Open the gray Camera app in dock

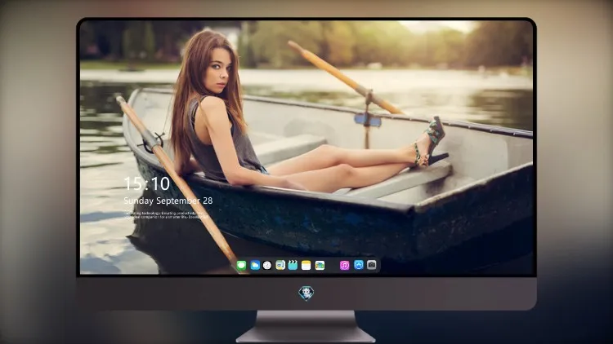click(372, 265)
